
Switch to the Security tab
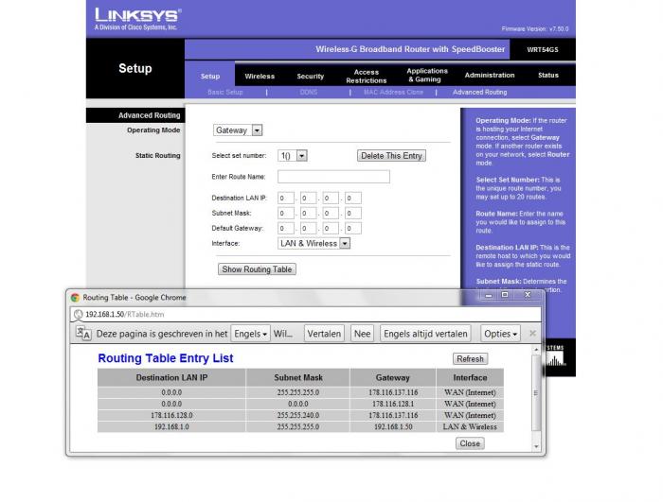(x=311, y=77)
